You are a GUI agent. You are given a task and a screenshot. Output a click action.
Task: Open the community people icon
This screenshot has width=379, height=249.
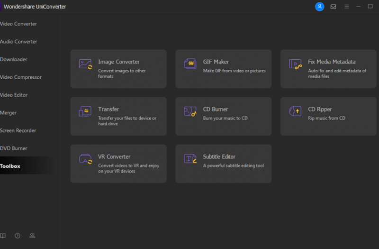point(32,235)
